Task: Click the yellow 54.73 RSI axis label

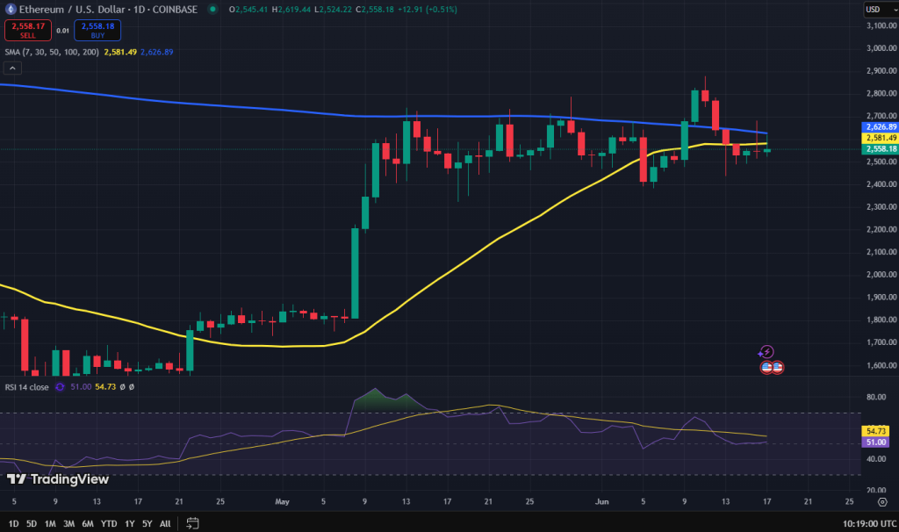Action: point(875,430)
